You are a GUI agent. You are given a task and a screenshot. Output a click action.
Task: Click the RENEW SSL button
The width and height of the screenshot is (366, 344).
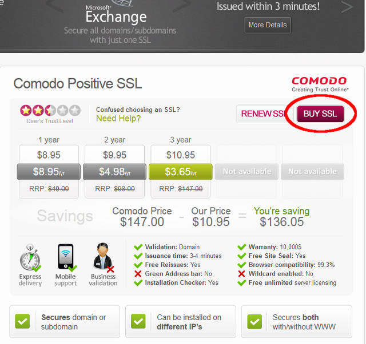tap(262, 114)
